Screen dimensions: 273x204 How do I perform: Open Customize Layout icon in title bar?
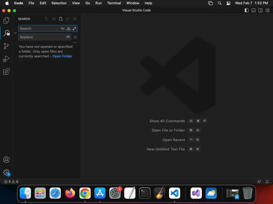[x=267, y=10]
